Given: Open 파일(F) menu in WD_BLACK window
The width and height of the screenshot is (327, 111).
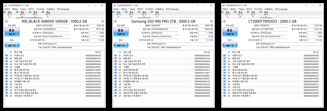Looking at the screenshot, I should tap(7, 9).
